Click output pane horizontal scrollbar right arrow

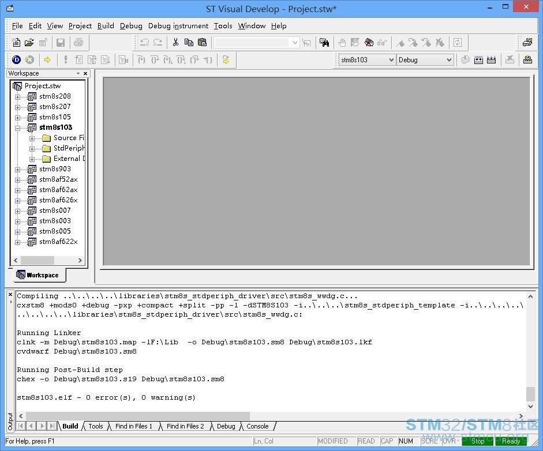click(521, 416)
